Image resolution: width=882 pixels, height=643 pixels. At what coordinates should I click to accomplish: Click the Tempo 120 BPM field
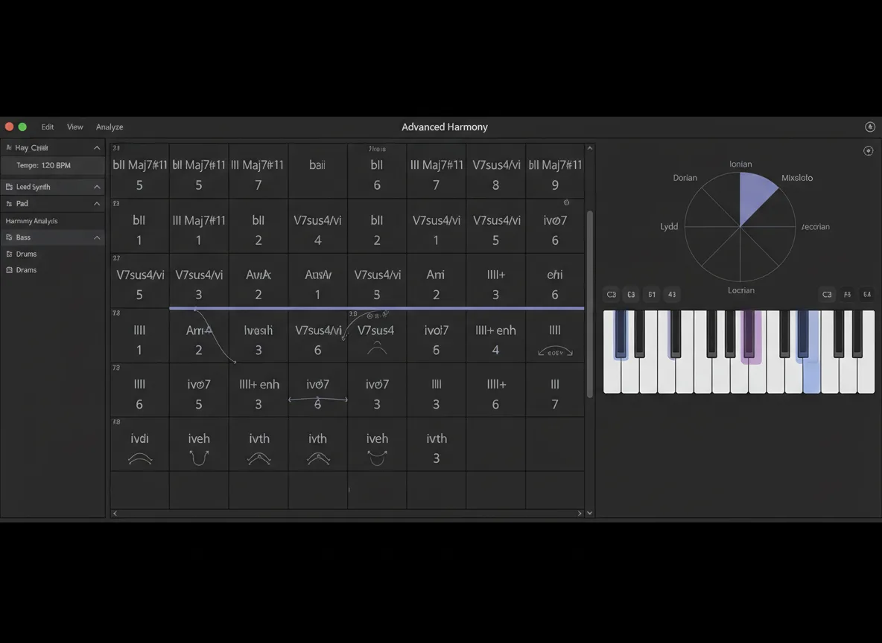pyautogui.click(x=53, y=165)
